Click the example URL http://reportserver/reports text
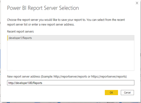This screenshot has height=103, width=141. click(x=70, y=76)
